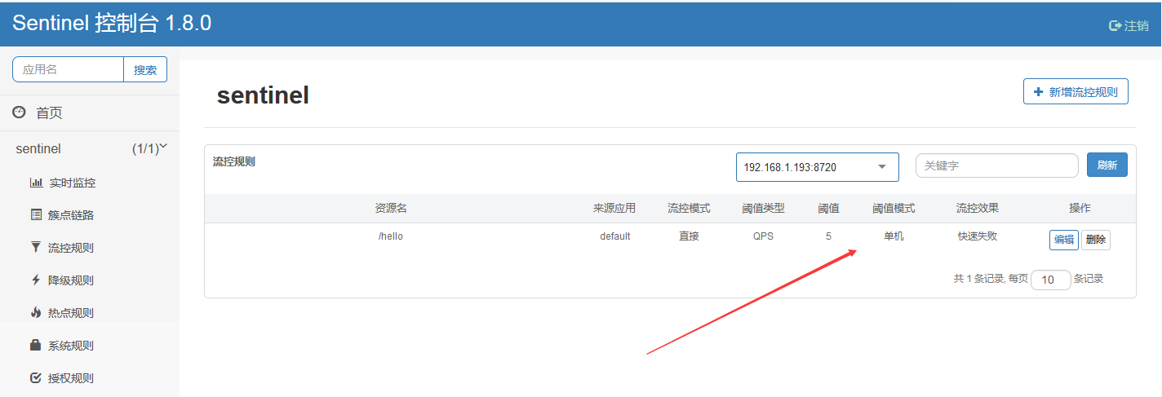Click the Sentinel 控制台 1.8.0 title
Screen dimensions: 1162x397
112,23
